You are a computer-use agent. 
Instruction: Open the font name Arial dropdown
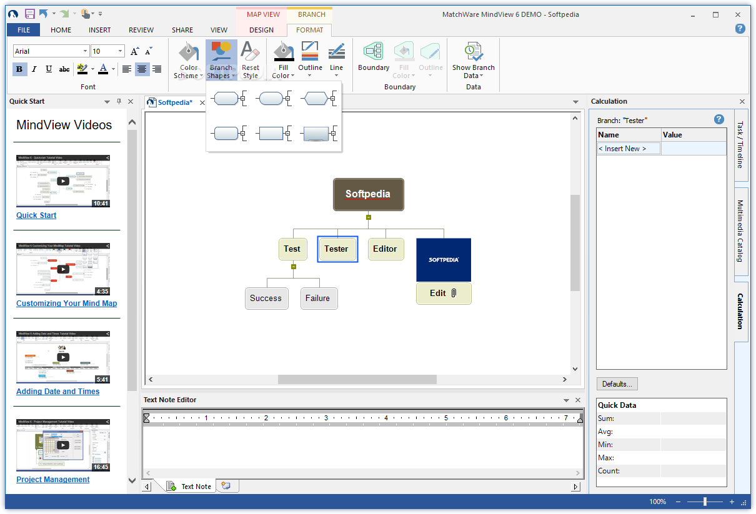(x=85, y=51)
